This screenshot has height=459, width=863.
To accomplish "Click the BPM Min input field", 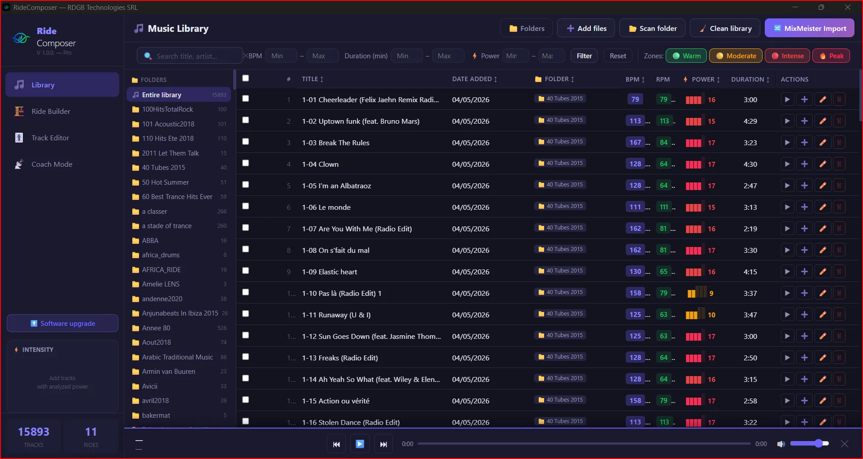I will click(281, 56).
